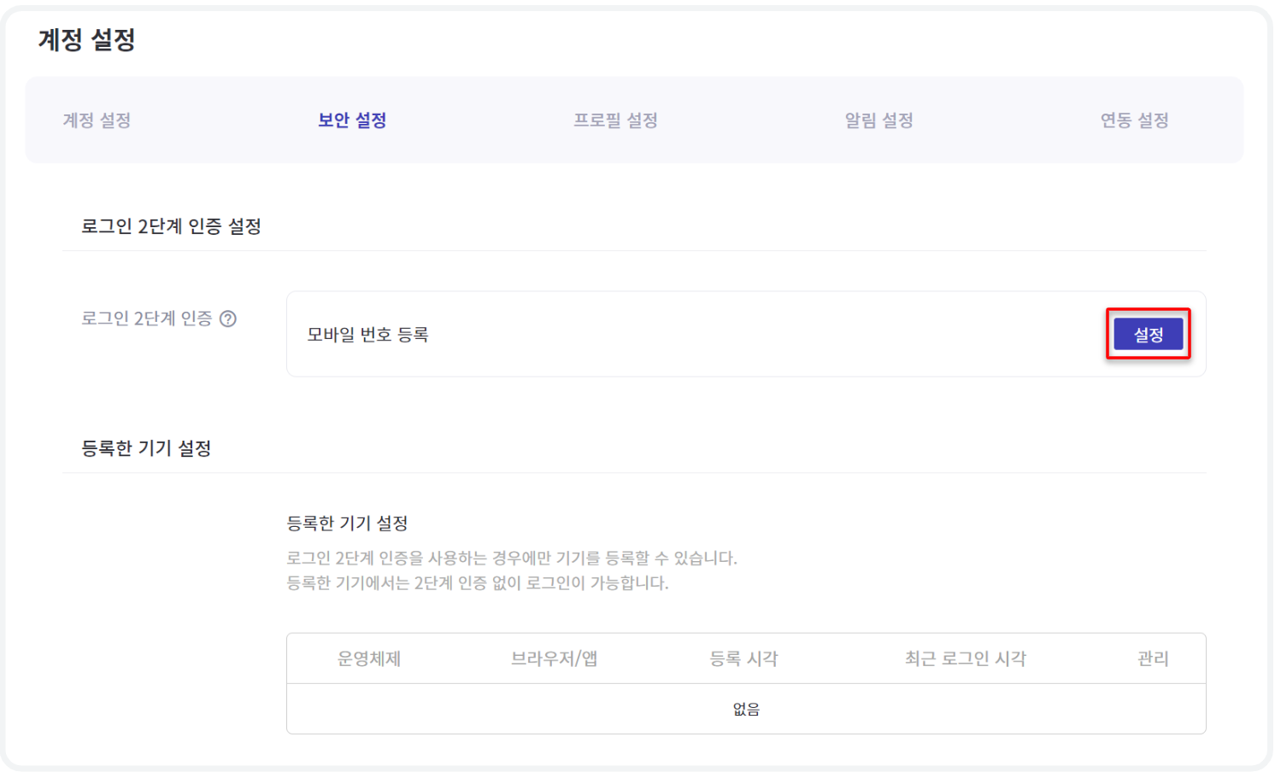Click the empty 없음 table row

click(746, 709)
